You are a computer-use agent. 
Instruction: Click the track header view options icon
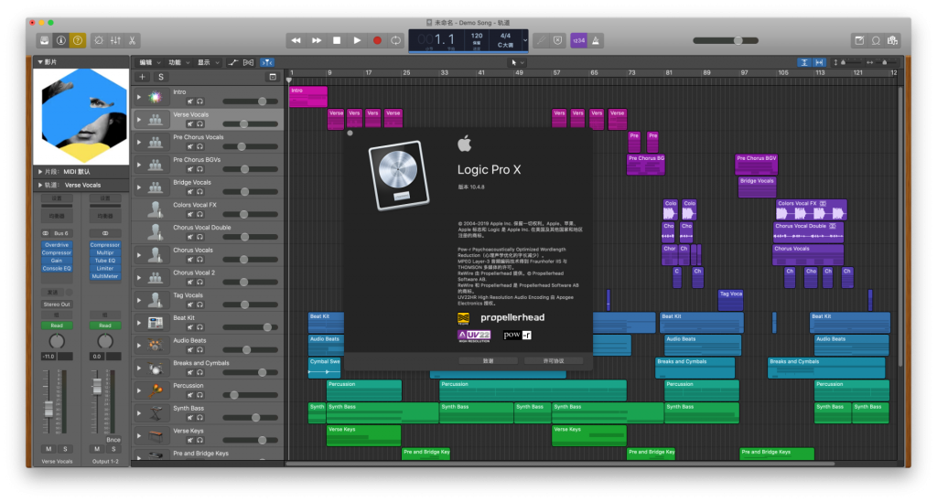pos(273,77)
